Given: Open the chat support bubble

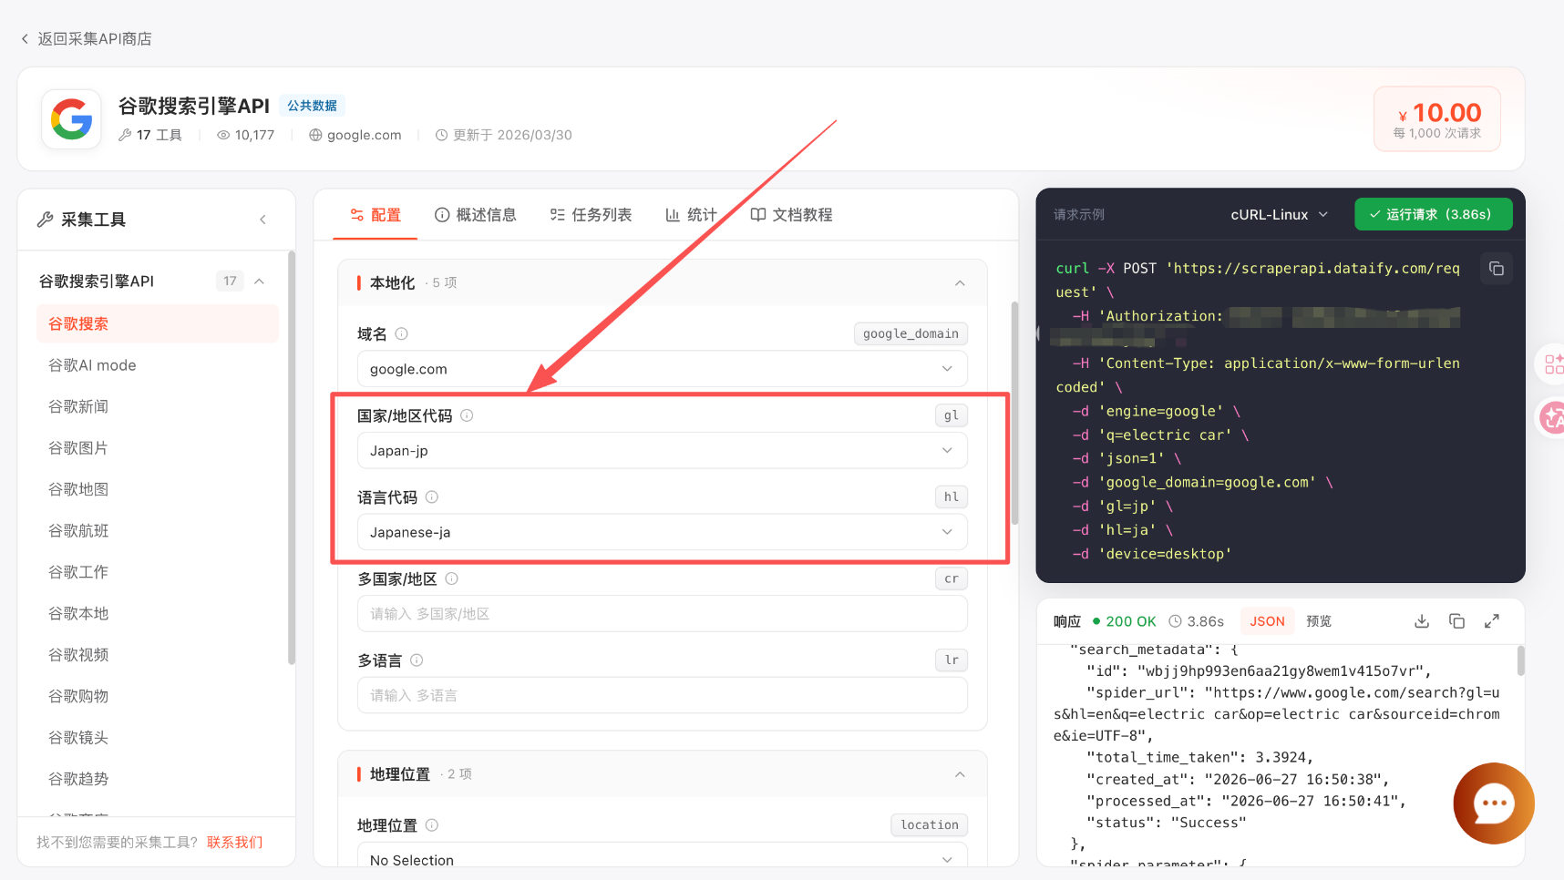Looking at the screenshot, I should point(1493,803).
